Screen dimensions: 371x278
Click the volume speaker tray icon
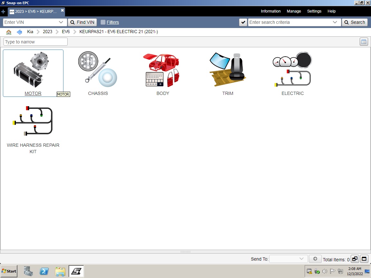(325, 271)
